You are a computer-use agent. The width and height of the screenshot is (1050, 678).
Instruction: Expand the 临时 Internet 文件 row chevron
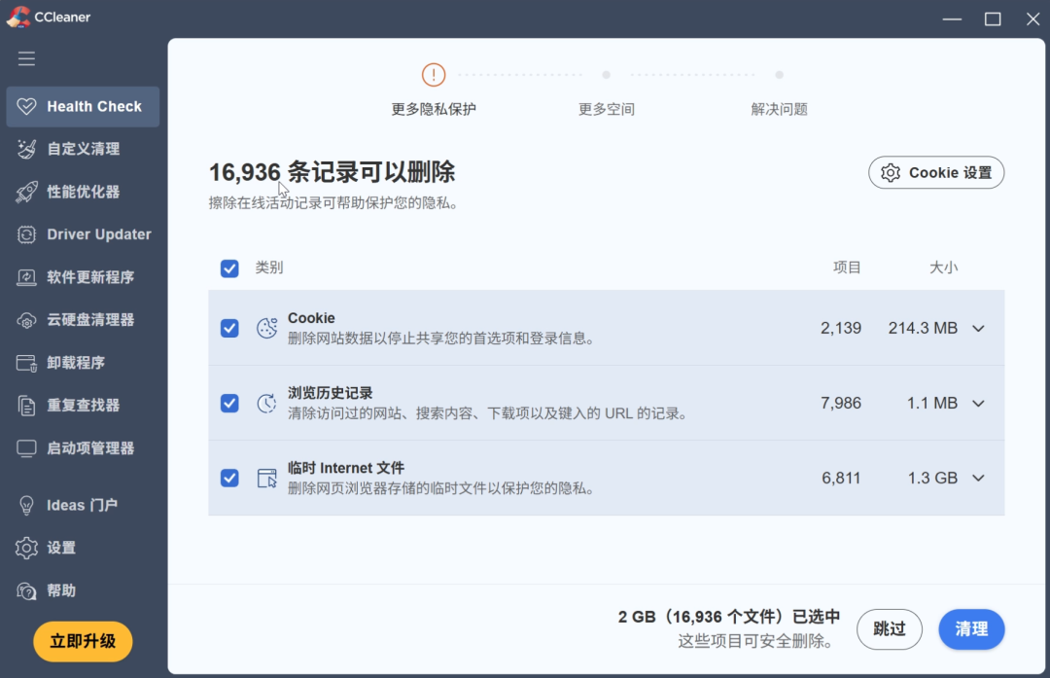pyautogui.click(x=978, y=478)
